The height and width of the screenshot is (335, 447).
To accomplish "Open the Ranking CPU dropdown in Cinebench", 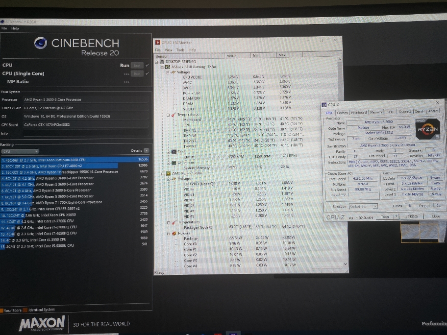I will tap(20, 151).
